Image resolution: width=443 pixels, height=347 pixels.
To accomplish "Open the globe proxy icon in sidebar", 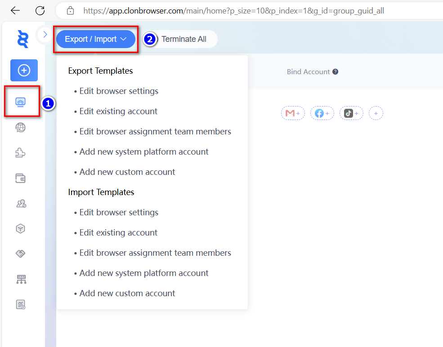I will tap(21, 128).
